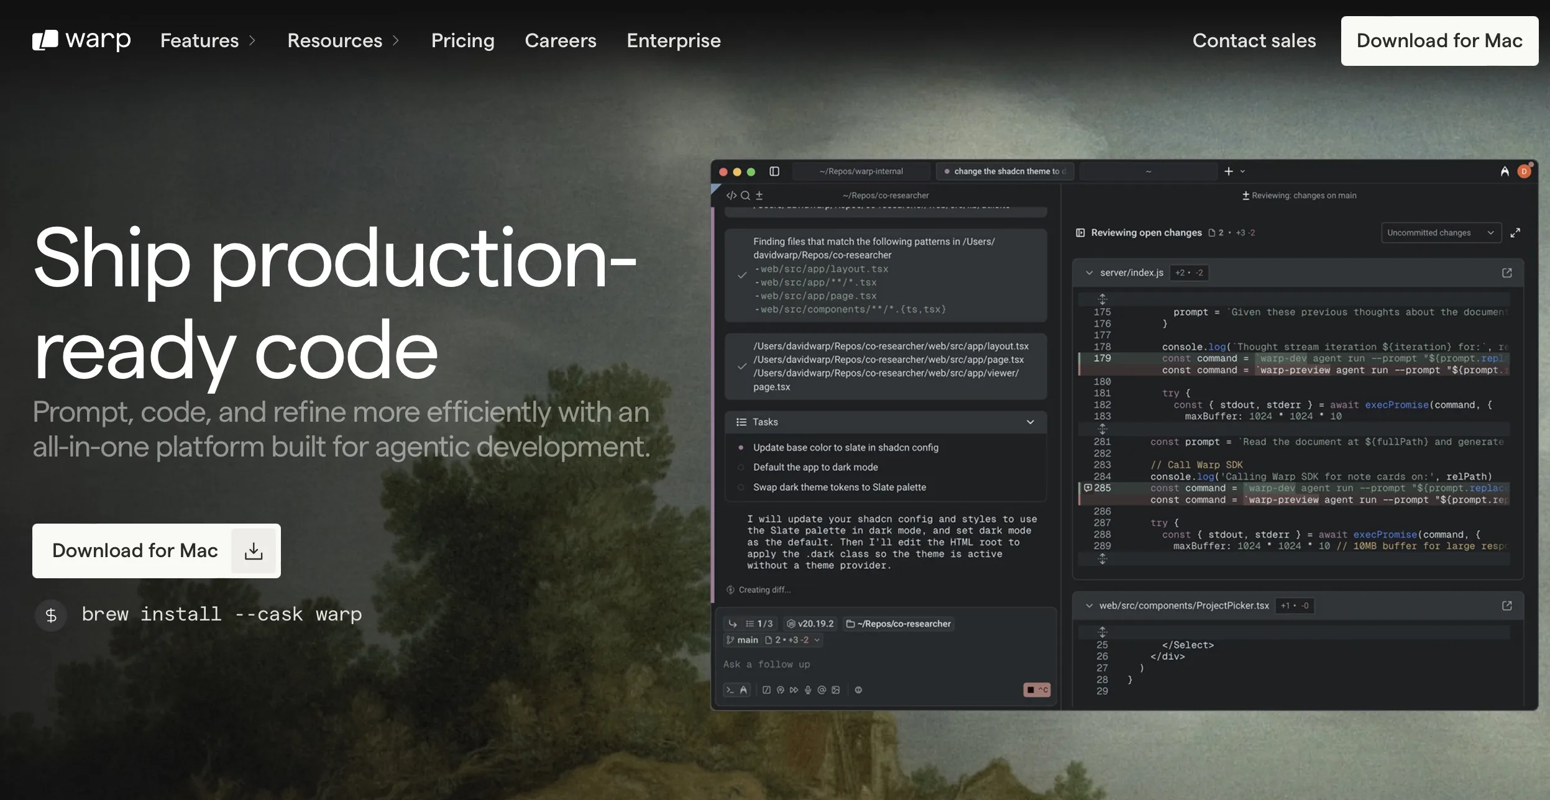Viewport: 1550px width, 800px height.
Task: Expand hidden lines above line 25 in ProjectPicker.tsx
Action: pos(1102,632)
